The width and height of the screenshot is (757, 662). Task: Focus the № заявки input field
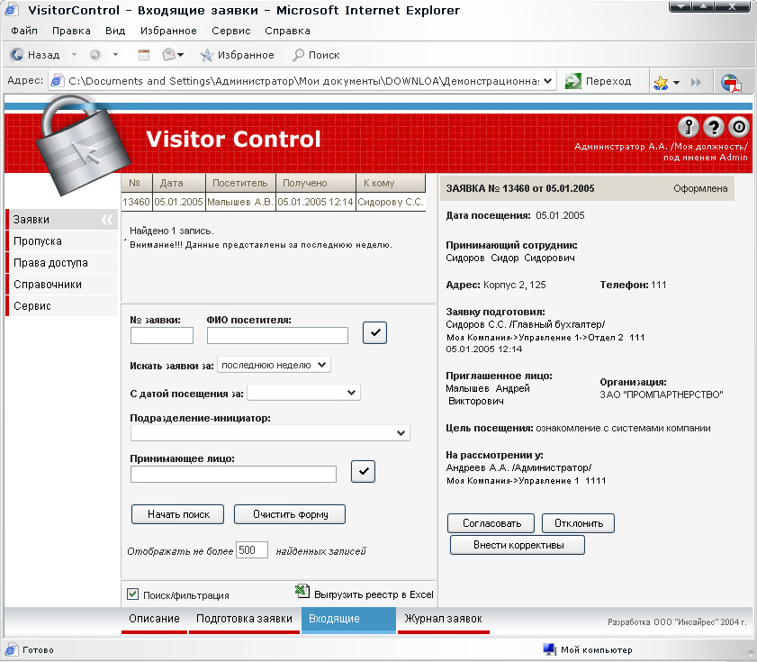click(162, 336)
